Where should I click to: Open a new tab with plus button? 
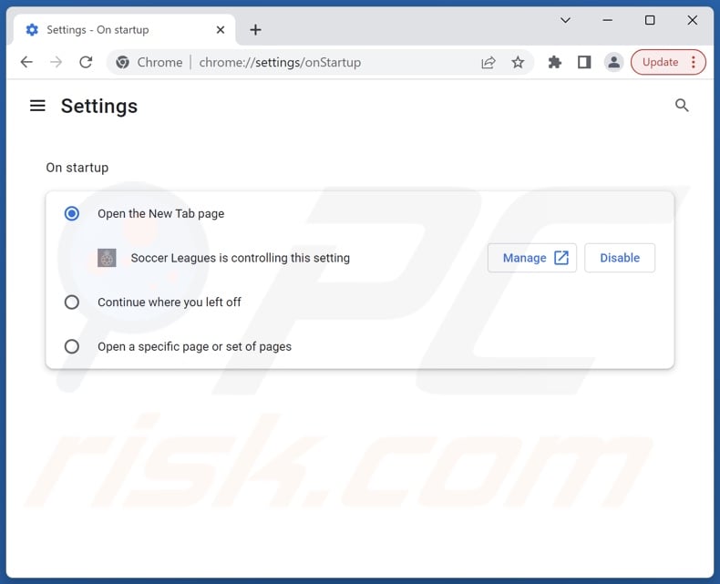point(255,30)
